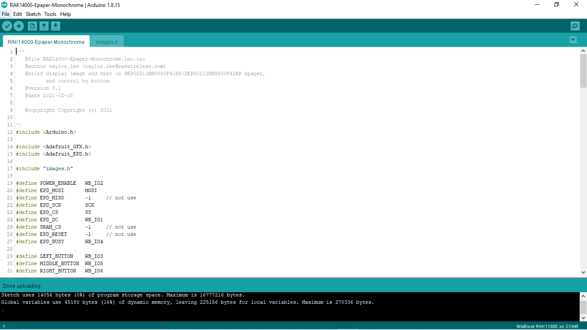Click WB_IO2 value on line 19
Viewport: 587px width, 330px height.
(94, 183)
